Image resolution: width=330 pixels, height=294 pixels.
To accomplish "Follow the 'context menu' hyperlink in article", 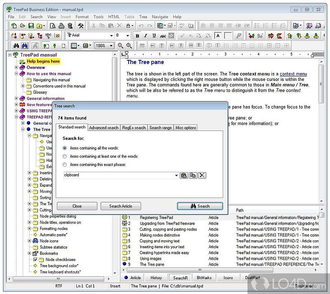I will [293, 74].
